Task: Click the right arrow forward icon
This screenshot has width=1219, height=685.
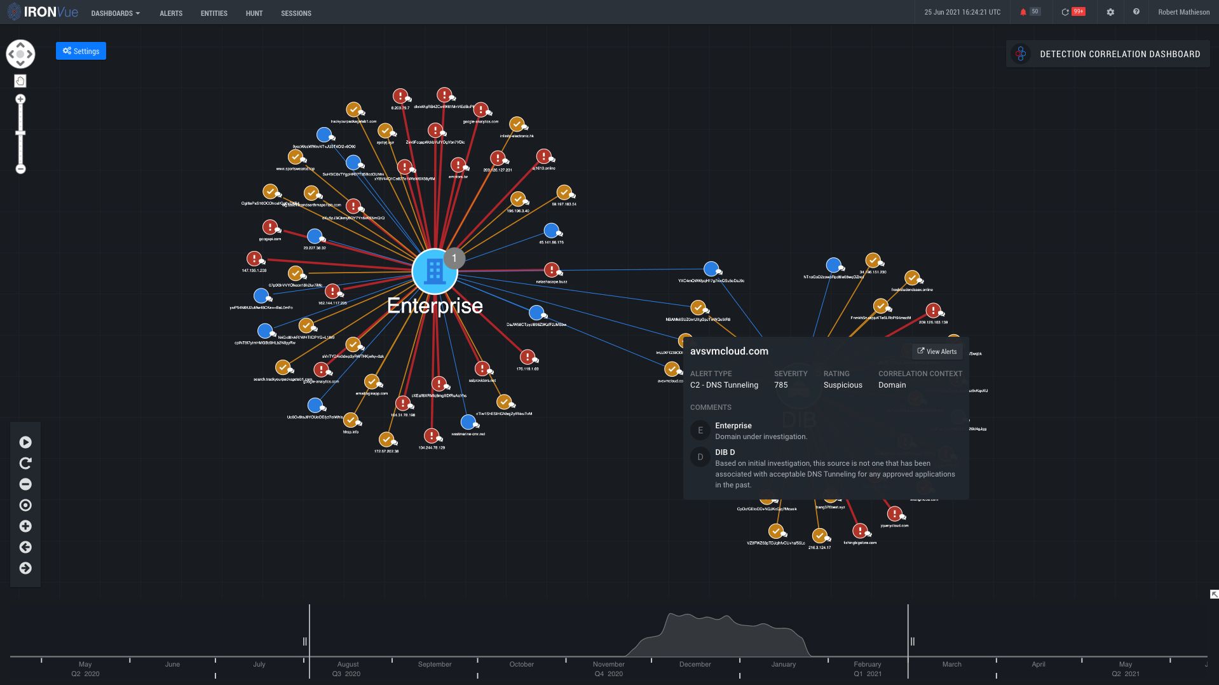Action: click(x=25, y=568)
